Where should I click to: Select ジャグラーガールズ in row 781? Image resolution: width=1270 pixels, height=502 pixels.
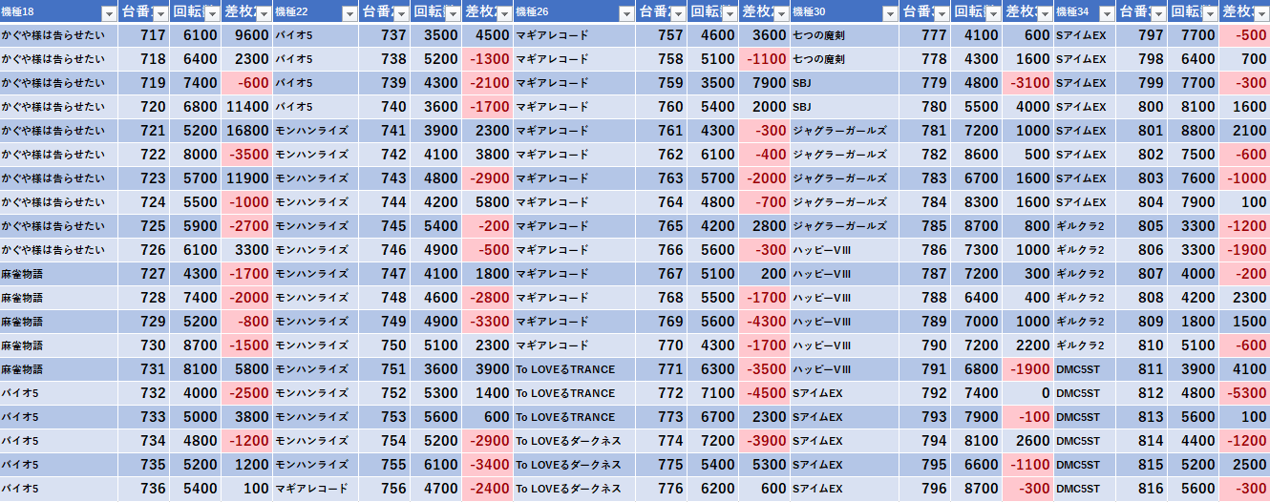(846, 131)
